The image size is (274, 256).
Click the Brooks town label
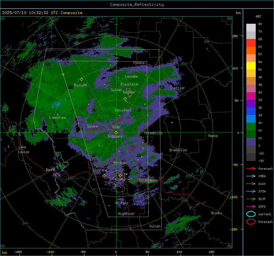216,213
